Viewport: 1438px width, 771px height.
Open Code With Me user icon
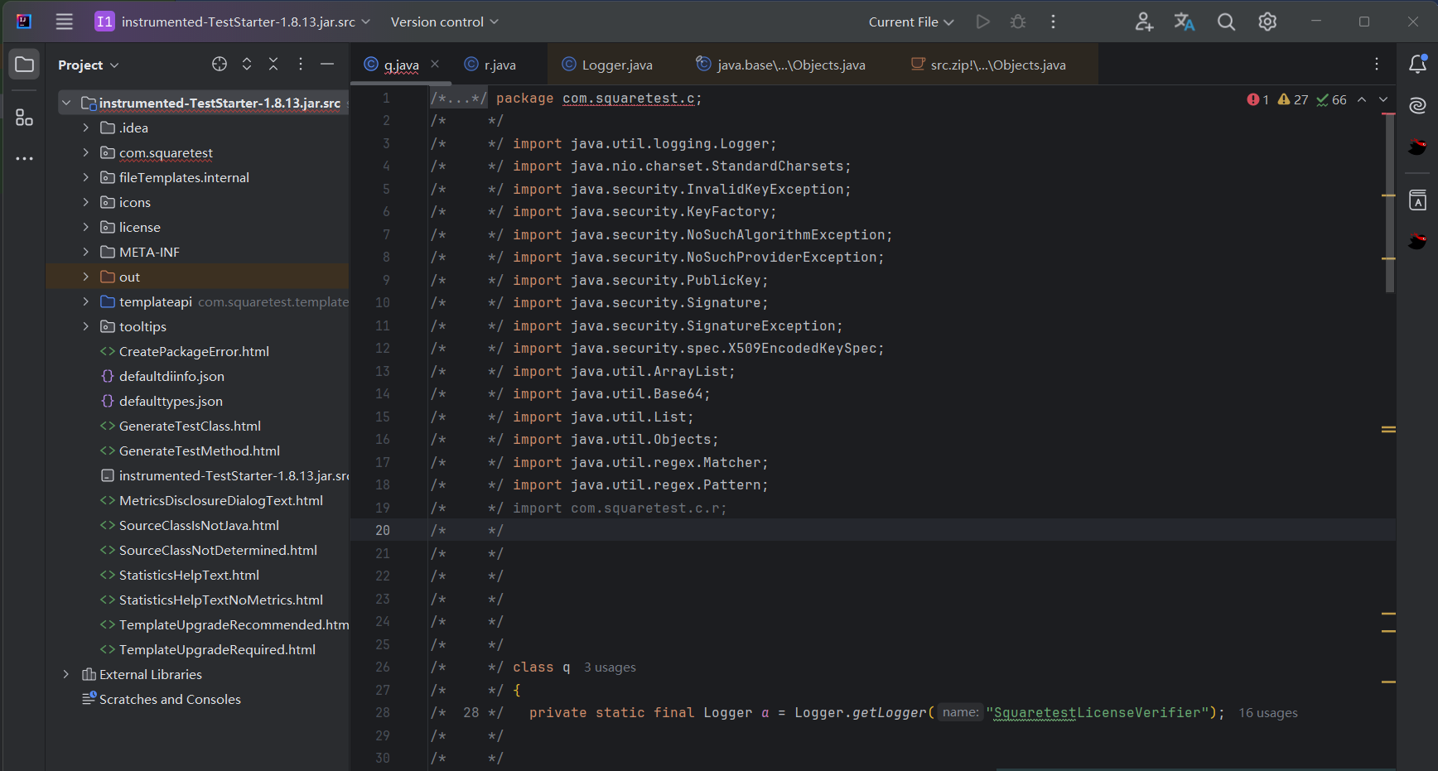pos(1144,22)
